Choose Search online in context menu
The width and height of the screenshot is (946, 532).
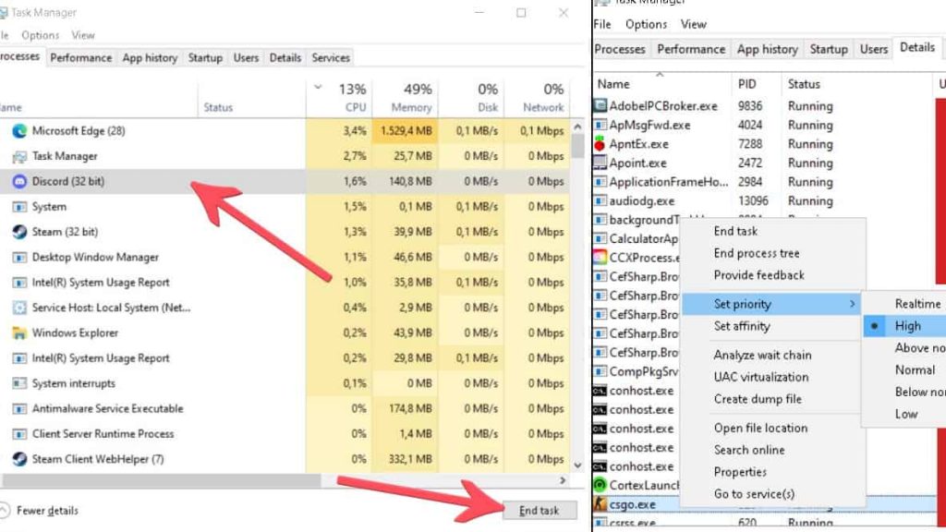[x=749, y=450]
